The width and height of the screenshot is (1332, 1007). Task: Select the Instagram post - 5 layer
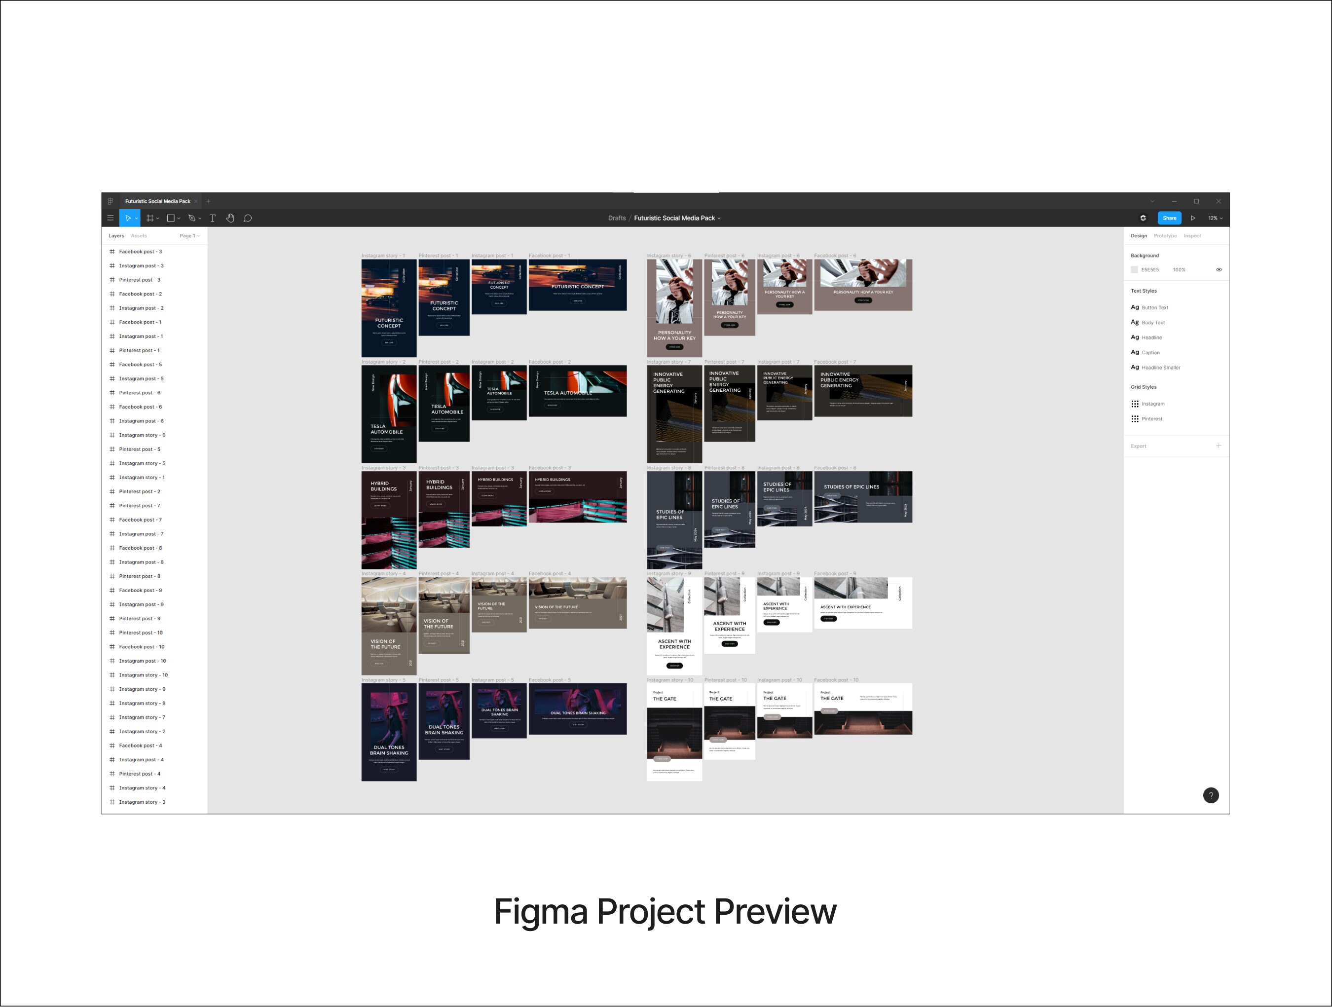pyautogui.click(x=155, y=378)
